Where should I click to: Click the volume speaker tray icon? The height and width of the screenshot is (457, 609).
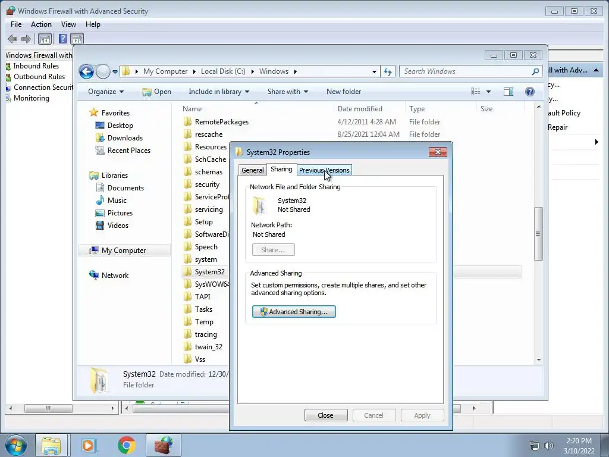(x=548, y=446)
